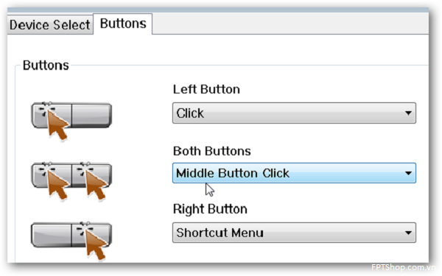This screenshot has width=442, height=276.
Task: Click right cursor arrow in both-buttons graphic
Action: point(96,185)
